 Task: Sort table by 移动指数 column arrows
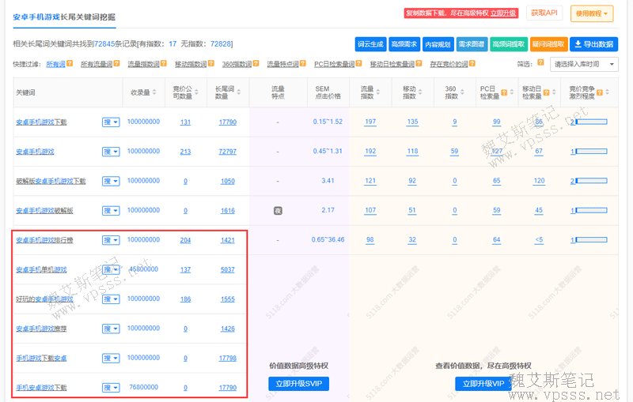point(420,92)
